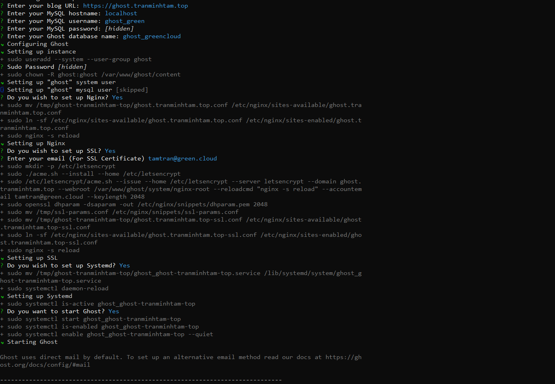This screenshot has width=555, height=384.
Task: Click the Yes answer for SSL setup
Action: pos(110,151)
